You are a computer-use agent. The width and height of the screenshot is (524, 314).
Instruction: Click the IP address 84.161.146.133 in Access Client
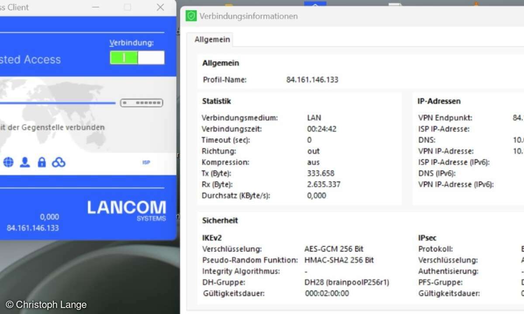[x=33, y=228]
